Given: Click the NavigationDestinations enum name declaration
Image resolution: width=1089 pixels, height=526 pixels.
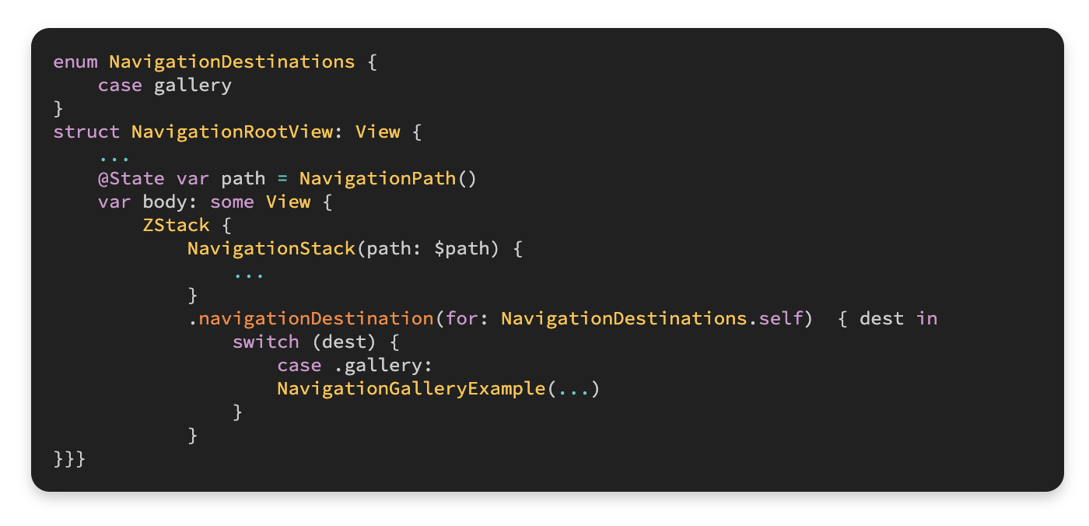Looking at the screenshot, I should coord(232,61).
